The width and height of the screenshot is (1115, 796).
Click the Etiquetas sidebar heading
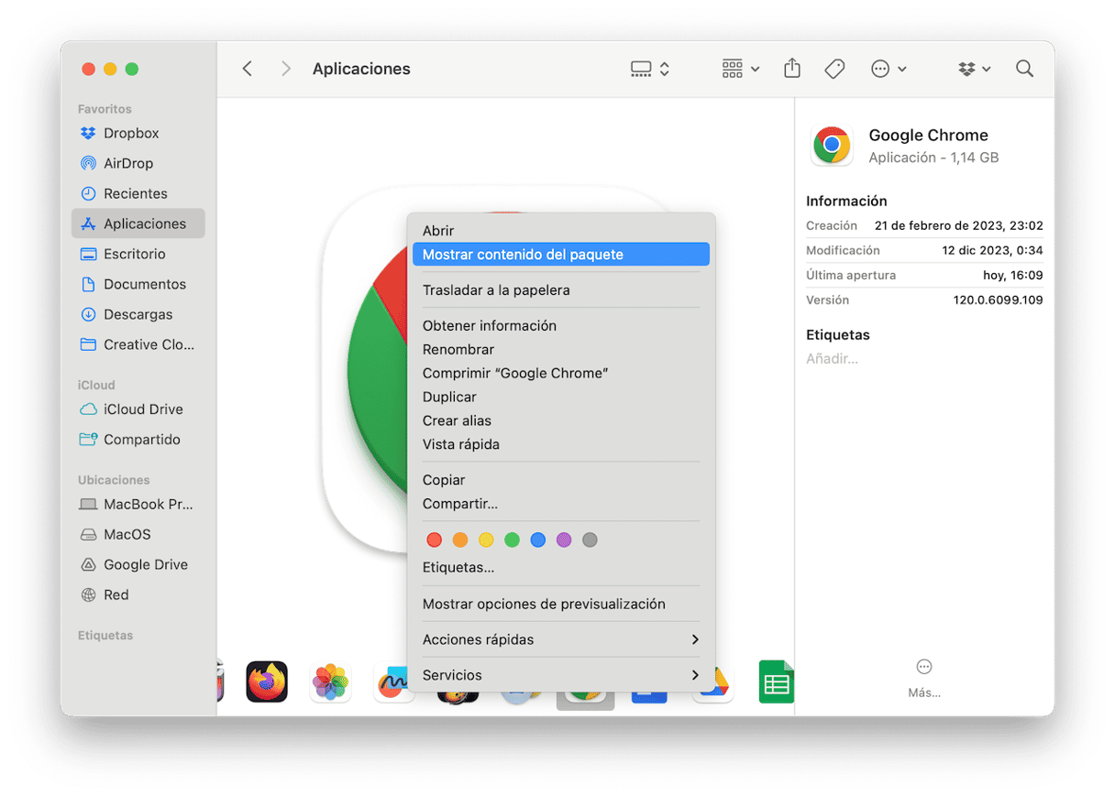(105, 636)
